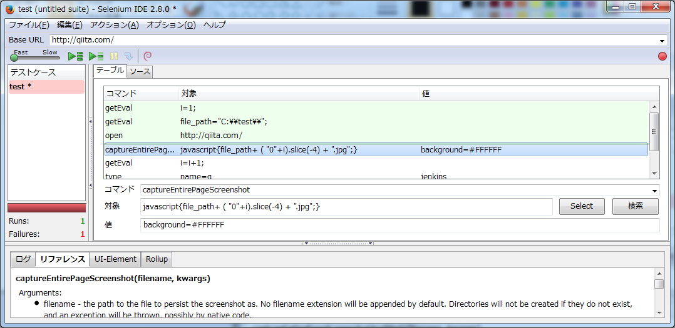The height and width of the screenshot is (328, 675).
Task: Expand the コマンド combo box list
Action: [x=655, y=190]
